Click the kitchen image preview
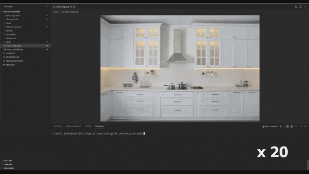309x174 pixels. (x=180, y=68)
